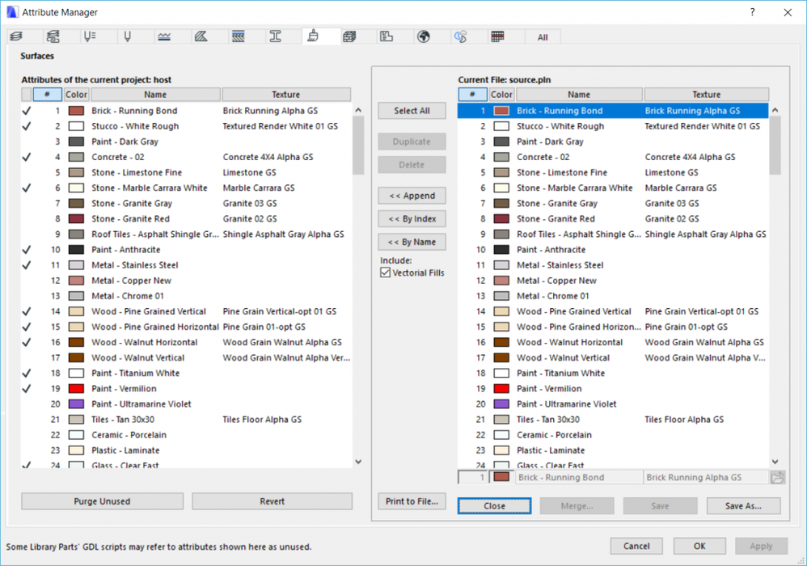Open the Fill Types tab icon
This screenshot has height=566, width=807.
coord(201,36)
